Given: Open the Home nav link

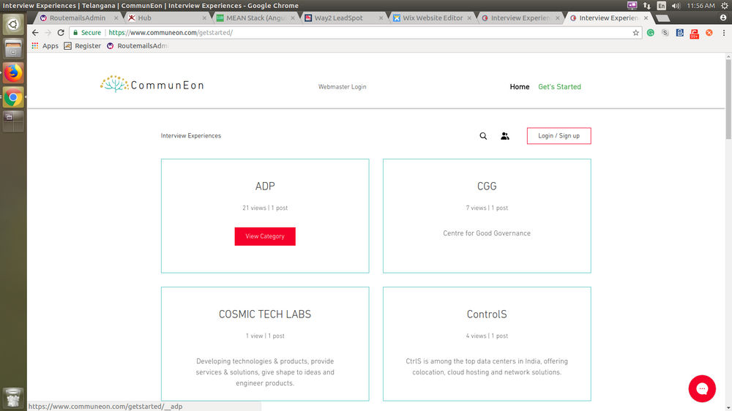Looking at the screenshot, I should coord(519,87).
